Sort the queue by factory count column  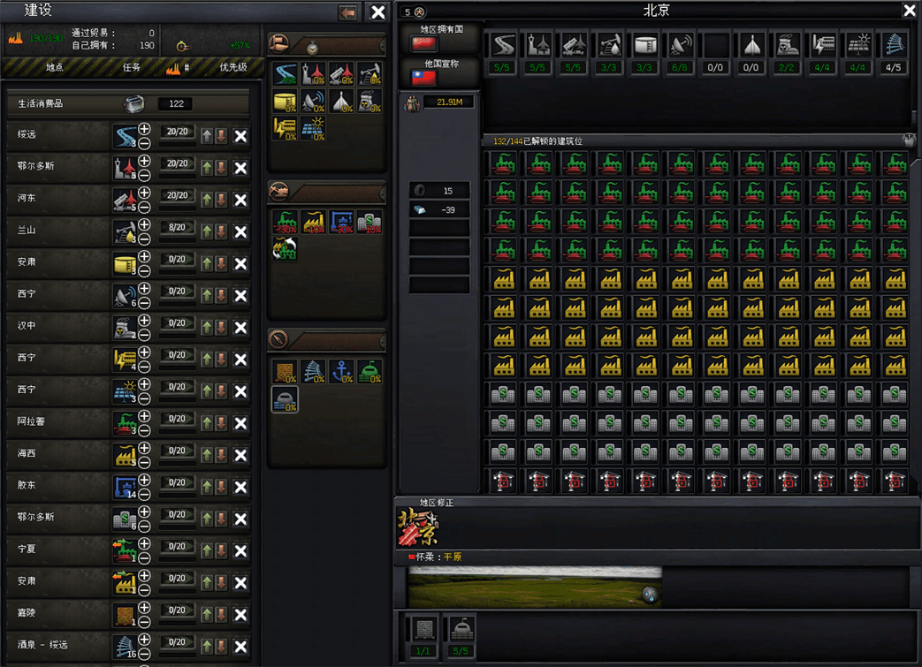tap(177, 68)
